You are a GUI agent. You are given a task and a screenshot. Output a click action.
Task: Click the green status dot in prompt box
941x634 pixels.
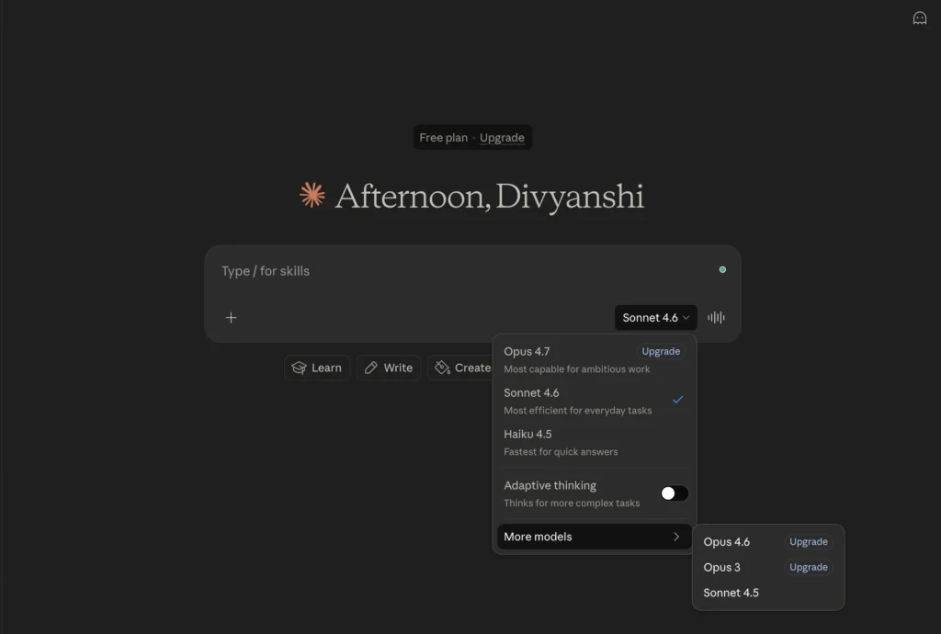coord(722,269)
